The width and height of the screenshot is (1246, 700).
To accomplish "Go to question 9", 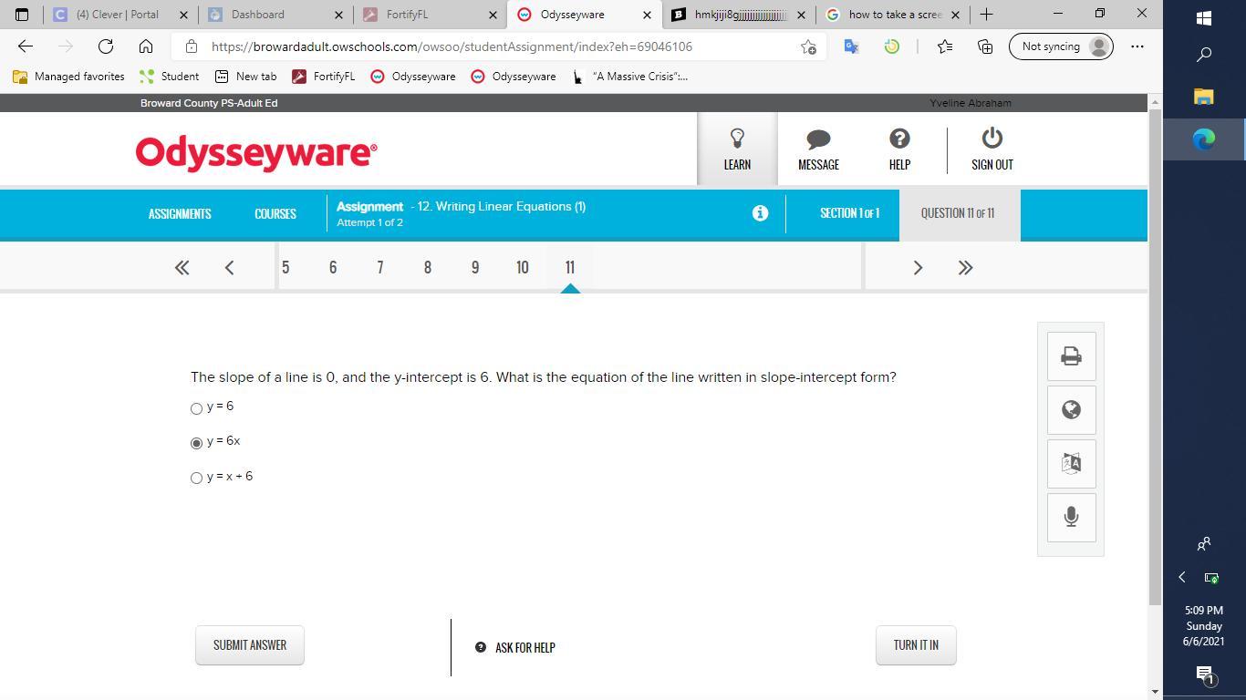I will (x=475, y=267).
